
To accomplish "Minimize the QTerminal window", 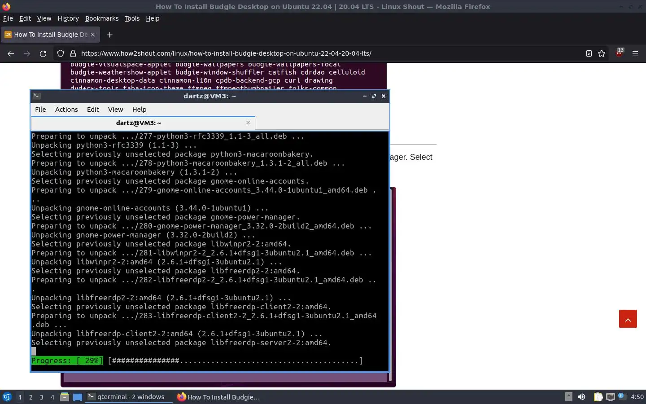I will point(365,96).
